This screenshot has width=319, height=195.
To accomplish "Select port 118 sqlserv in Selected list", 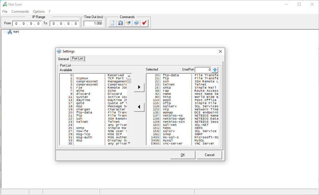I will point(182,106).
